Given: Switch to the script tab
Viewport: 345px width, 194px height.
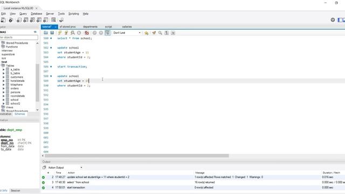Looking at the screenshot, I should point(108,26).
